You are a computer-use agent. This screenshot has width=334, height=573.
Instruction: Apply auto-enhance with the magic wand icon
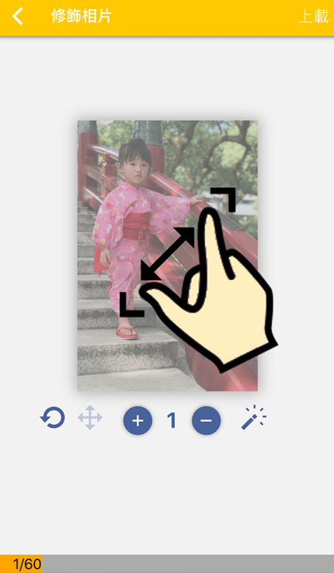[x=254, y=417]
